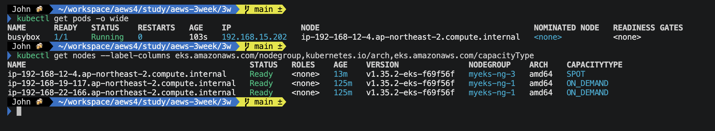Click the 'VERSION' column header
The image size is (715, 131).
tap(382, 65)
